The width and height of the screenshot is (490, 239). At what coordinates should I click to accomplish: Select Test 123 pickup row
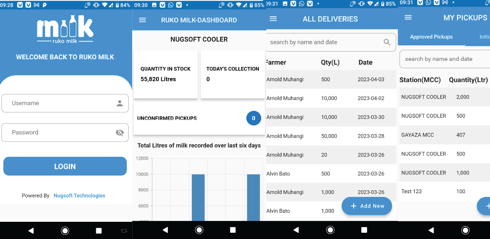pyautogui.click(x=445, y=191)
